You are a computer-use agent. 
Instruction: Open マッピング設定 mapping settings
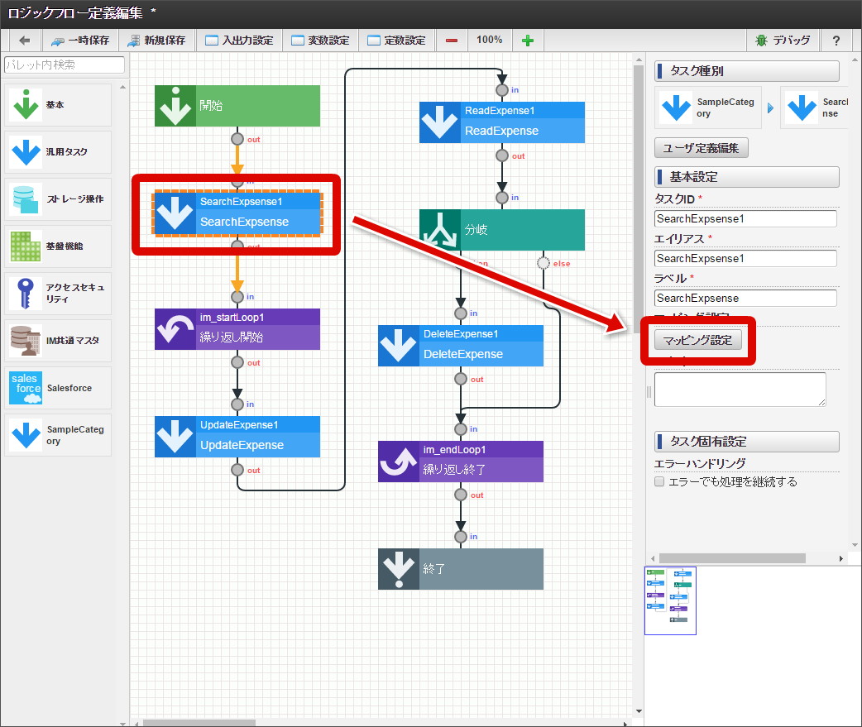point(697,340)
